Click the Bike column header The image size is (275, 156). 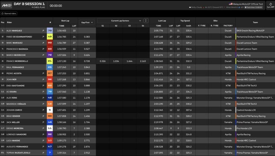point(215,21)
